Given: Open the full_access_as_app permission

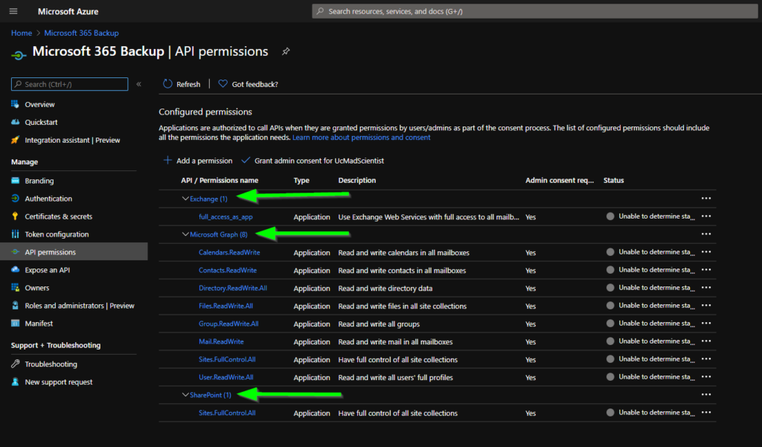Looking at the screenshot, I should pyautogui.click(x=225, y=216).
